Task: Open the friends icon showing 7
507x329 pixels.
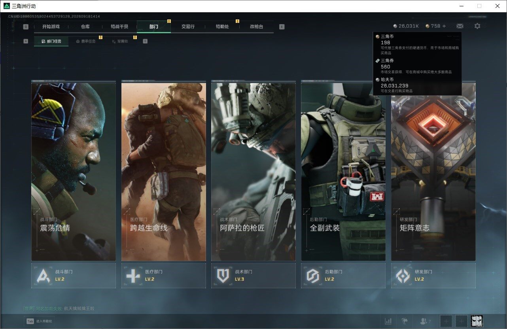Action: (x=425, y=321)
